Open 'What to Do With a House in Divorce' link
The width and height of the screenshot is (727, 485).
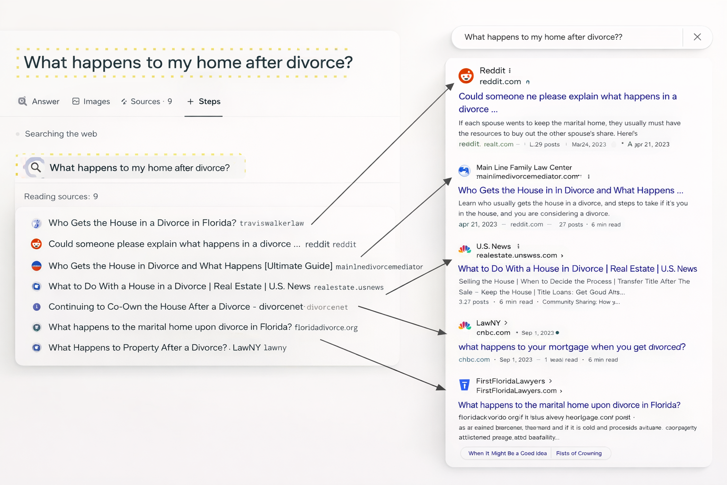(x=577, y=269)
